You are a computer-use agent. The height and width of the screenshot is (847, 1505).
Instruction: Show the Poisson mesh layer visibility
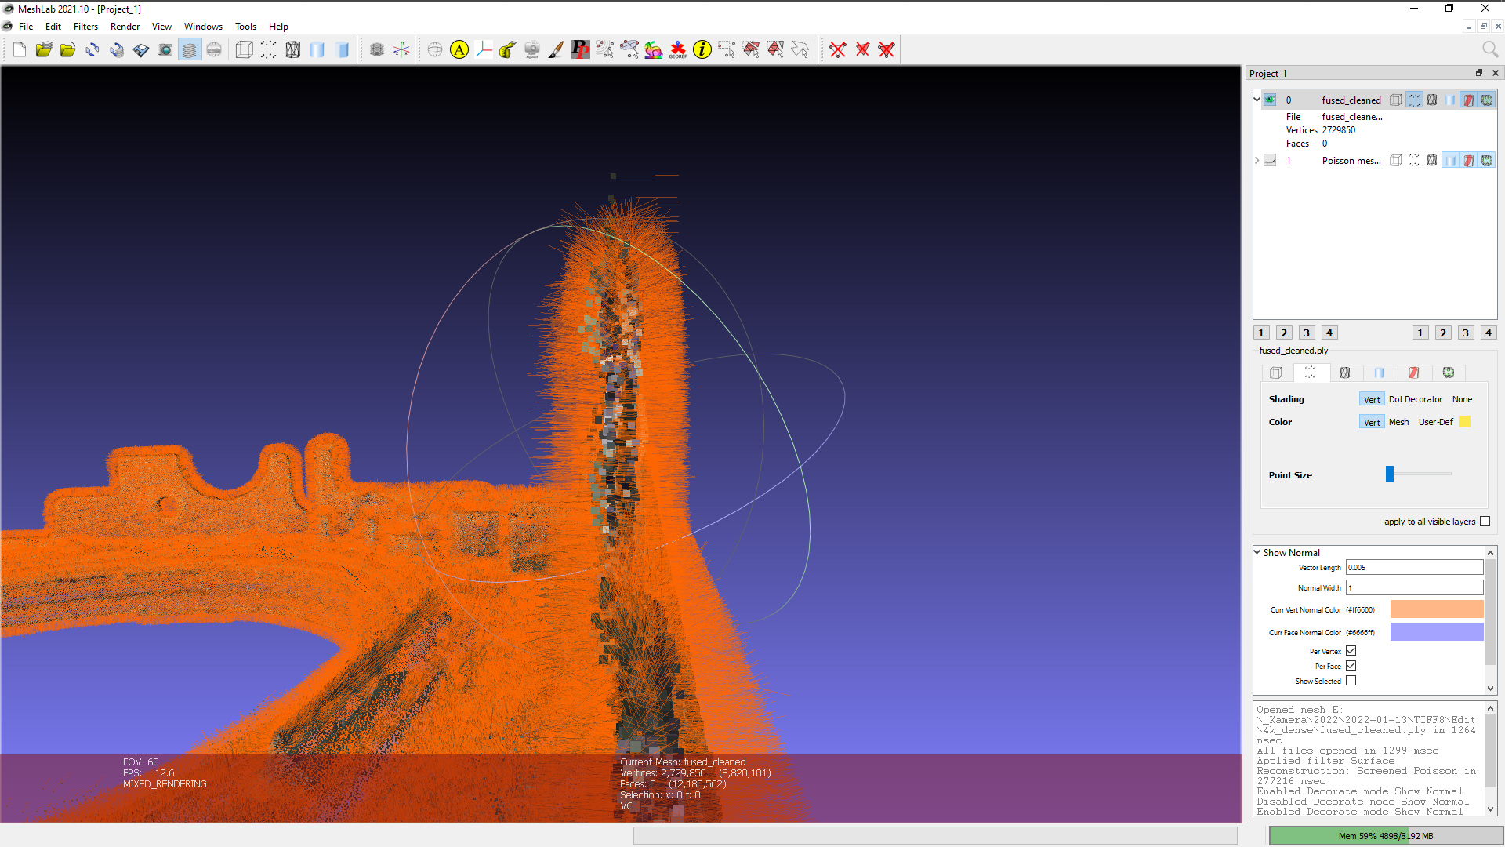tap(1270, 161)
